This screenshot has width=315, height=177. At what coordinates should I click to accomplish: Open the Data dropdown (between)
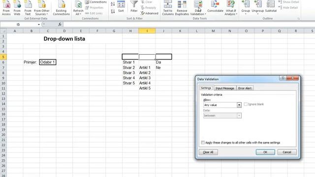point(222,116)
